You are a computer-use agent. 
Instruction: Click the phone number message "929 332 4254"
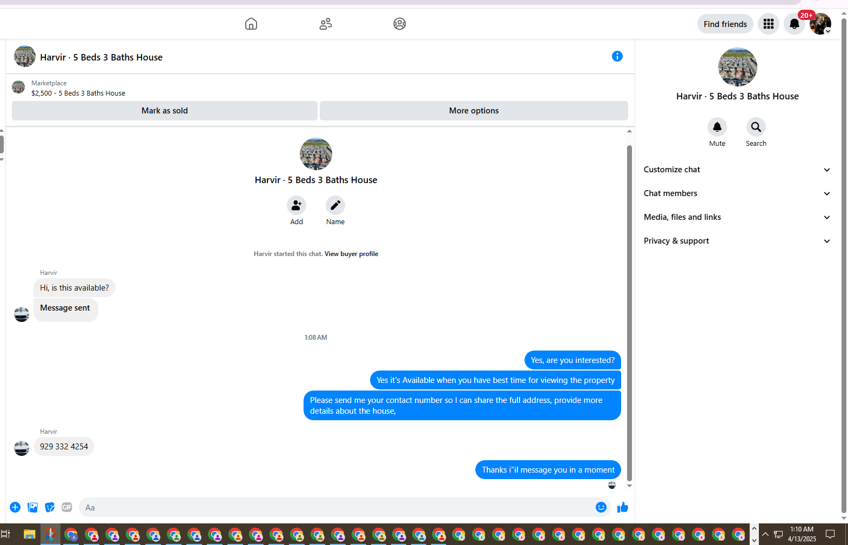[x=64, y=447]
